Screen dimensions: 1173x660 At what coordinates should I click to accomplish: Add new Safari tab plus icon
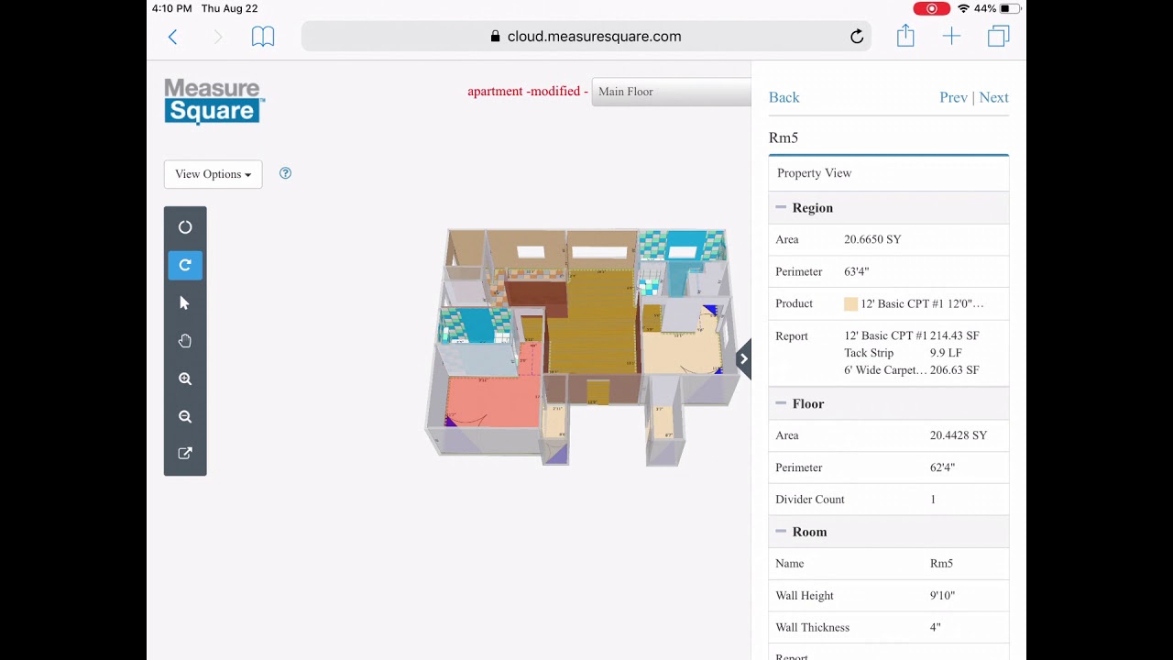[x=951, y=37]
